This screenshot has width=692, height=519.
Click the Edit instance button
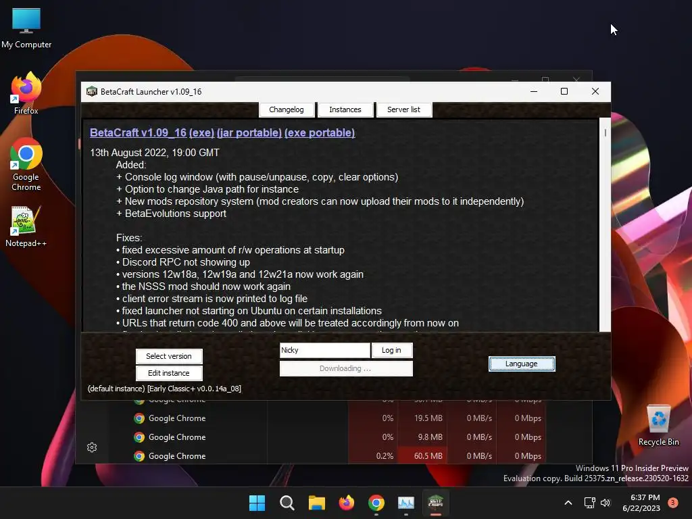pyautogui.click(x=169, y=373)
